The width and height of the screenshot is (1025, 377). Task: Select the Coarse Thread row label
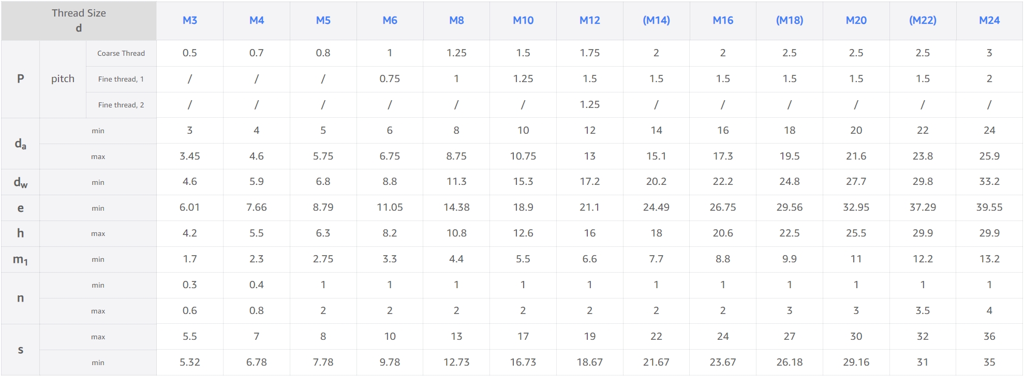click(x=121, y=53)
